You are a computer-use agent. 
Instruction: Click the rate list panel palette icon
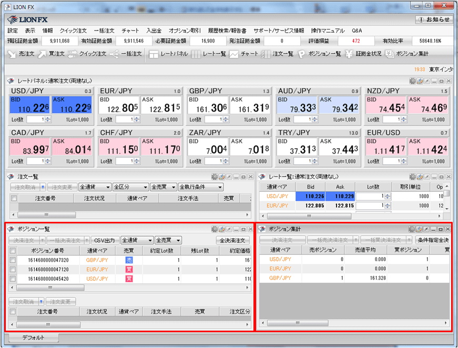tap(420, 177)
